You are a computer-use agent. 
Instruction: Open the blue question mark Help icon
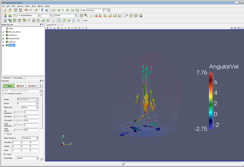coord(42,10)
